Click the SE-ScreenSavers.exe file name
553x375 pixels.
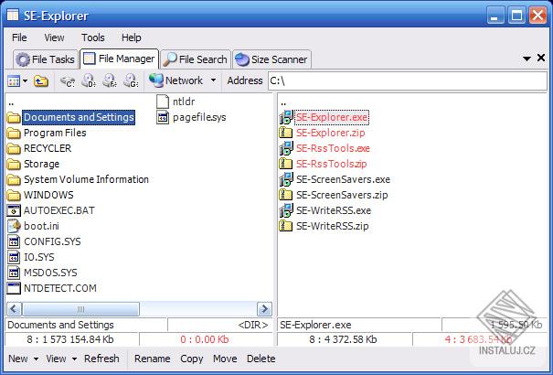point(343,179)
